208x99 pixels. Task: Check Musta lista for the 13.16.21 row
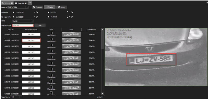click(51, 39)
